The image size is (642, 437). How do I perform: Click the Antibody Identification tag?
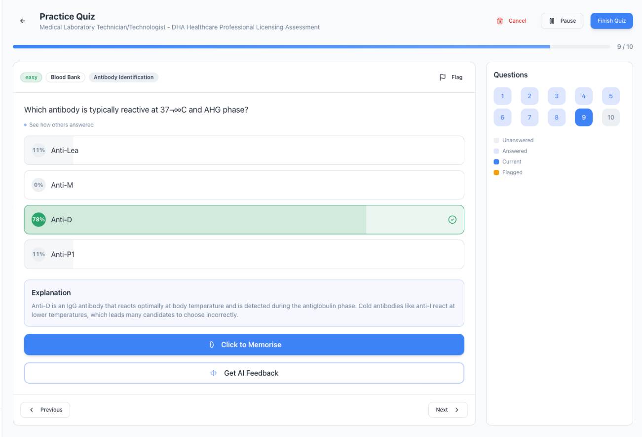pos(123,77)
